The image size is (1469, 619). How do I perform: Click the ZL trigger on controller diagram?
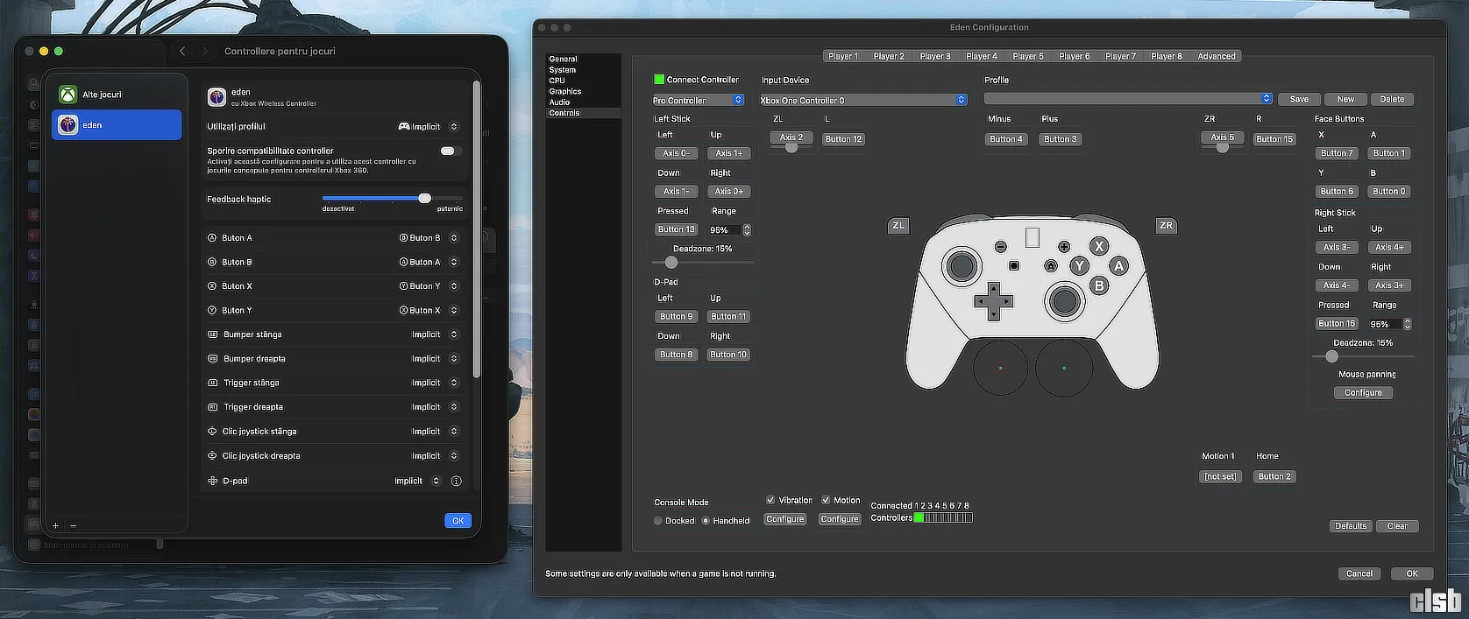(898, 226)
